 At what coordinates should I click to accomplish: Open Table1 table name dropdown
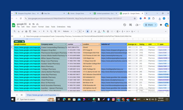(19, 41)
